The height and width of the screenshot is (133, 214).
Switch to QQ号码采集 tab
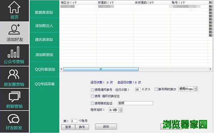tap(44, 84)
